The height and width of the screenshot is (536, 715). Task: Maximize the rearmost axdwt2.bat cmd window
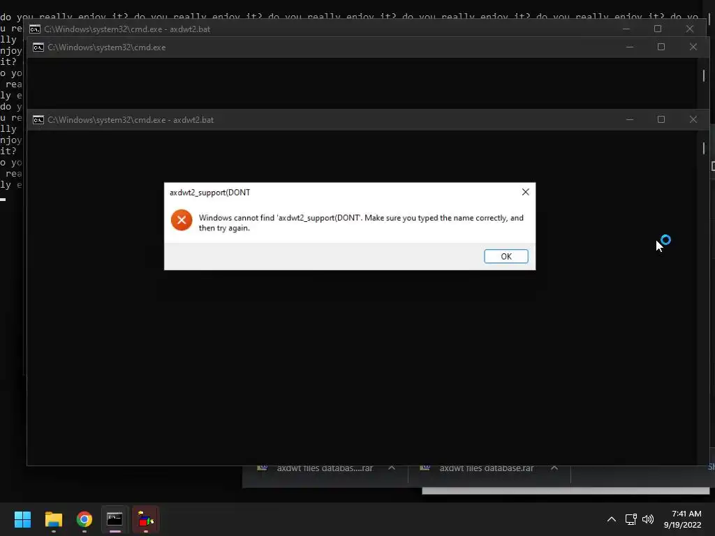coord(658,29)
